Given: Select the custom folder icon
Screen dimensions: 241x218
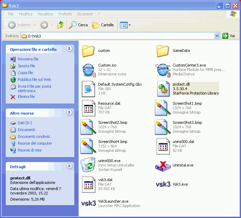Looking at the screenshot, I should (x=88, y=51).
